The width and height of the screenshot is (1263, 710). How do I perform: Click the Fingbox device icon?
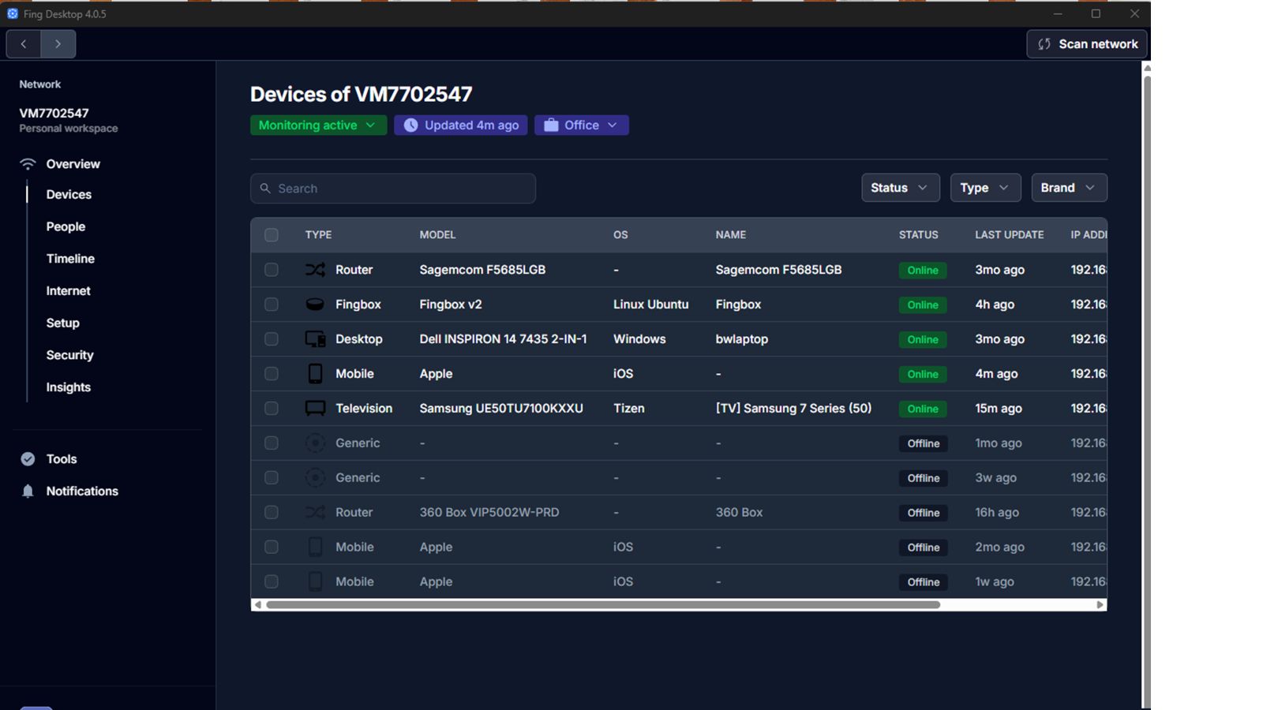click(x=315, y=305)
